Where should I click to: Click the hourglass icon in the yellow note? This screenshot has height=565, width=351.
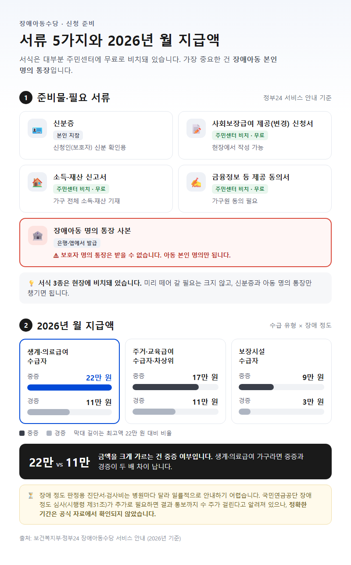[31, 495]
